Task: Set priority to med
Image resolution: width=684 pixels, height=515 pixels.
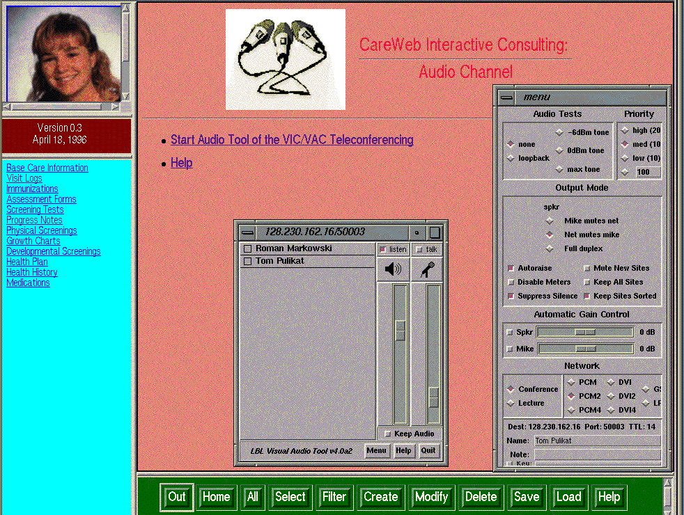Action: [x=625, y=144]
